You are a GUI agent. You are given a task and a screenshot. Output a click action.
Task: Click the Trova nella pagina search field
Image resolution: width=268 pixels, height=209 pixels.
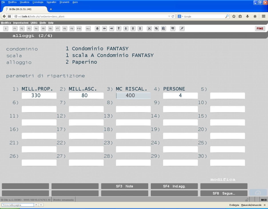click(18, 205)
